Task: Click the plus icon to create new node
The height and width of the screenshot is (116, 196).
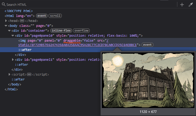Action: (182, 5)
